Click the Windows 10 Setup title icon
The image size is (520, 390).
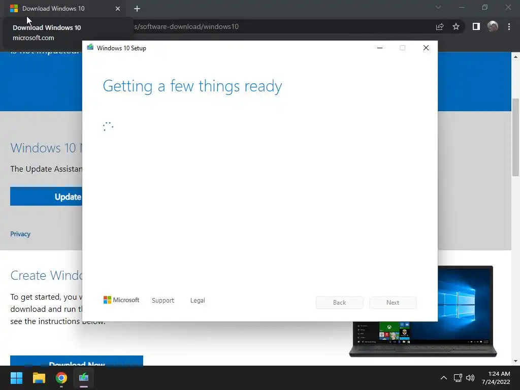click(x=90, y=47)
